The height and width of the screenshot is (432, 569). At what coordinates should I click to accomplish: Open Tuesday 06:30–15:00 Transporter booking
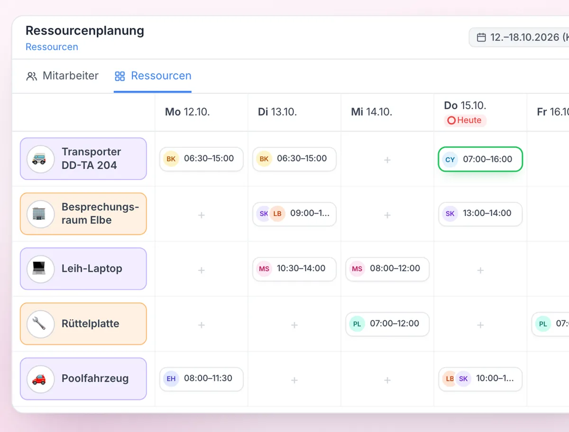point(294,159)
